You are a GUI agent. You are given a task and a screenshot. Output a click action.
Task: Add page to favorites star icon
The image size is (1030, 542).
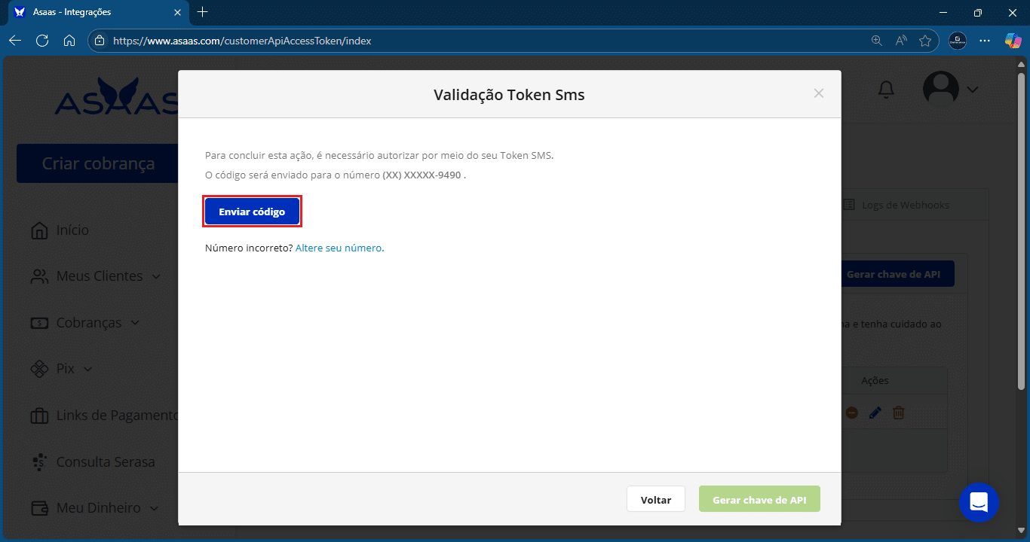point(925,41)
